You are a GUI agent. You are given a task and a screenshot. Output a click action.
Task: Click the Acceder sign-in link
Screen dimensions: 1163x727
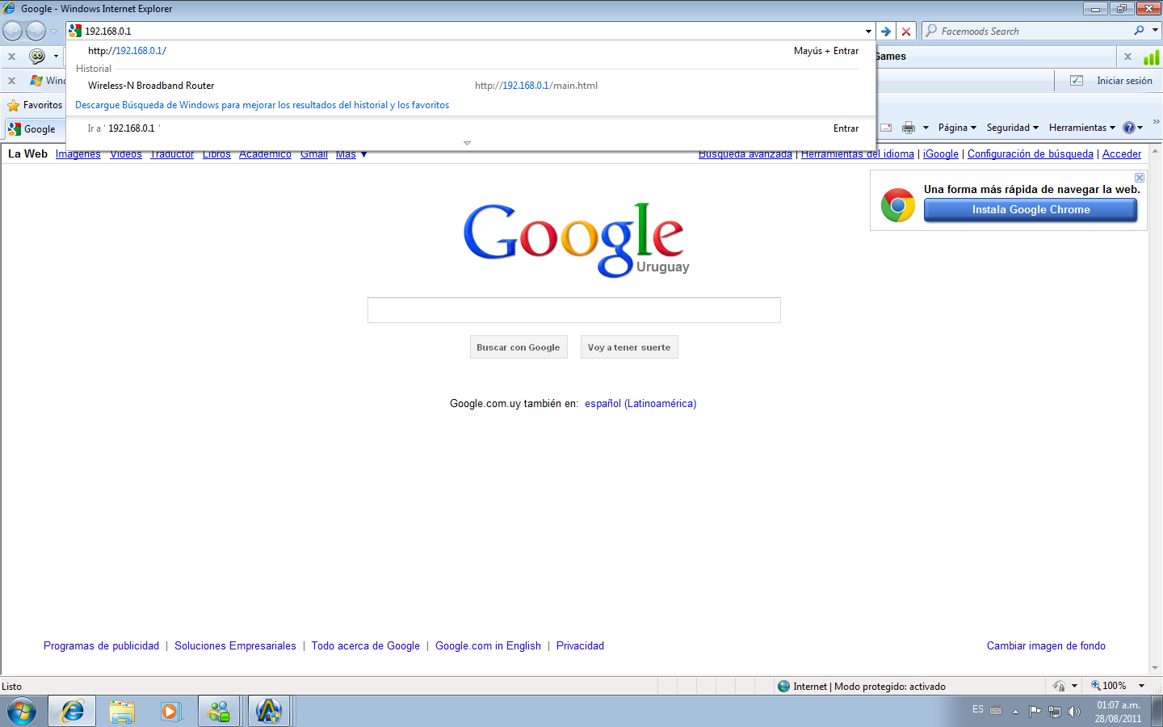1122,154
